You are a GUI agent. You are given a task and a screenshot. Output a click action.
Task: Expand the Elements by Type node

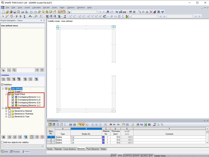(x=6, y=117)
